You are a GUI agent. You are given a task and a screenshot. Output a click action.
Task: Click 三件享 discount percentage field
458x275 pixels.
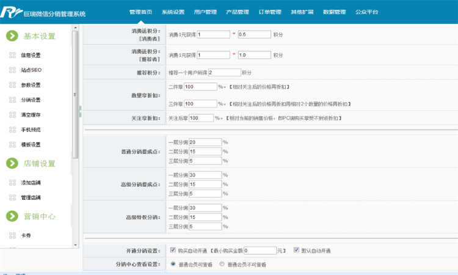click(x=200, y=104)
